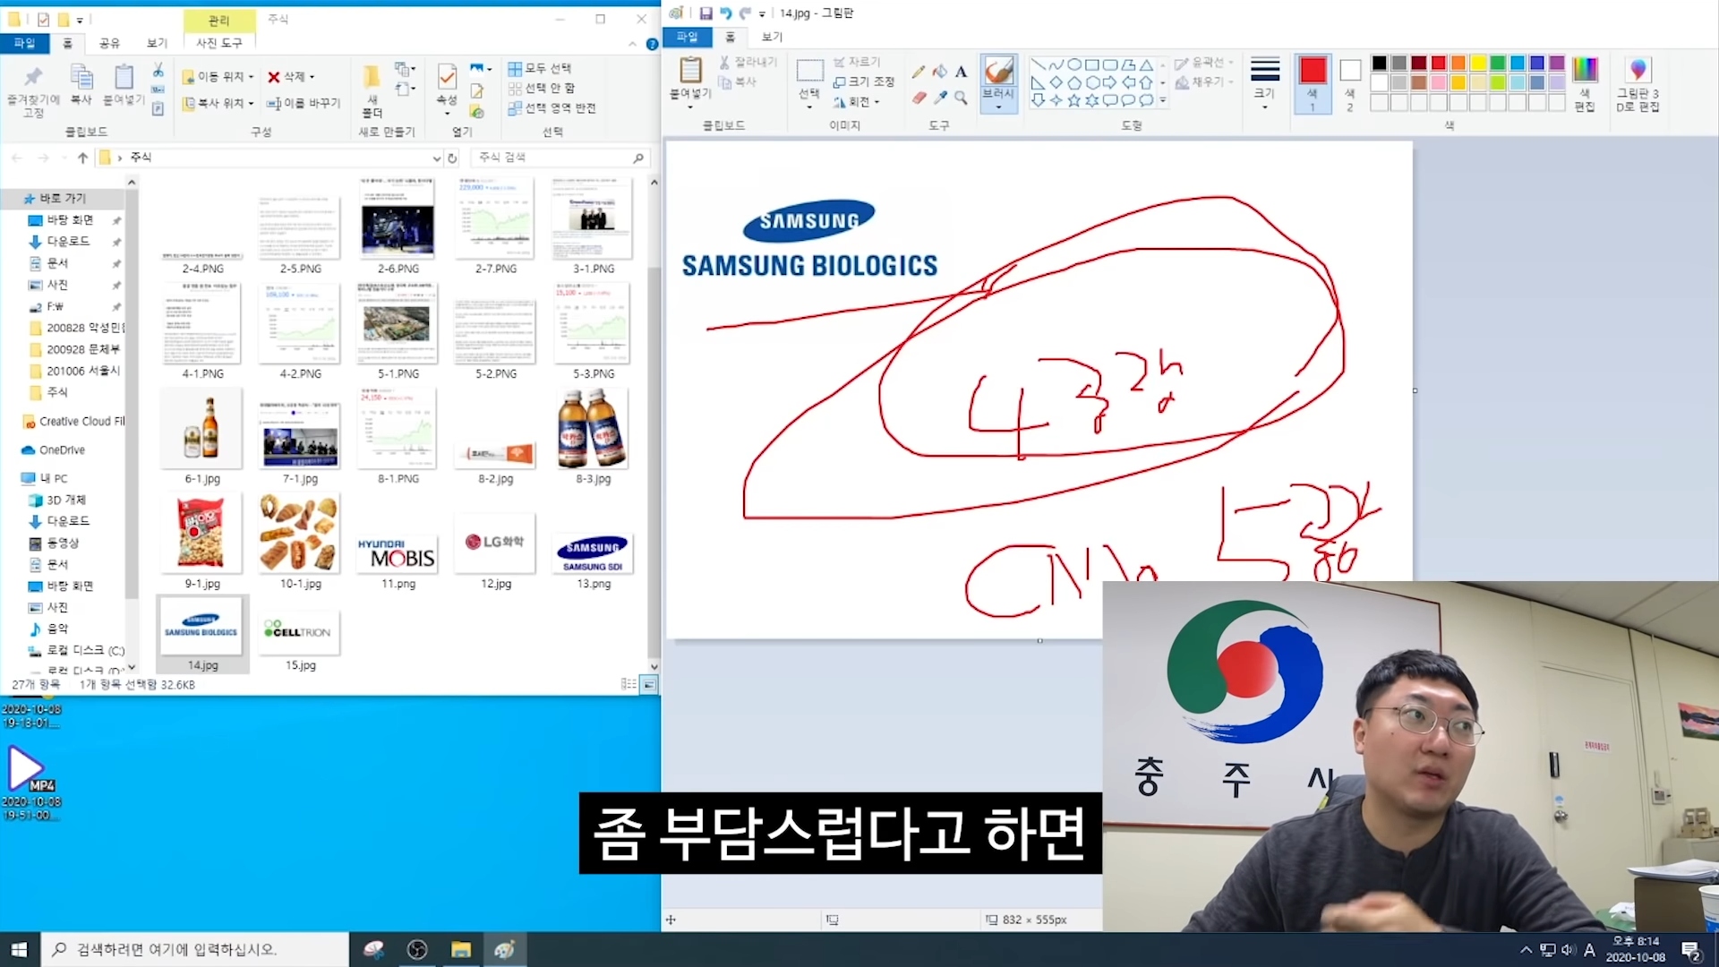Open the Picture Tools (사진 도구) tab
The height and width of the screenshot is (967, 1719).
pos(219,43)
